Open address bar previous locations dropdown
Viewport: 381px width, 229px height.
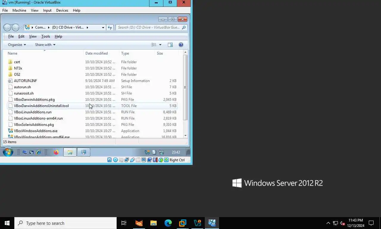(103, 27)
